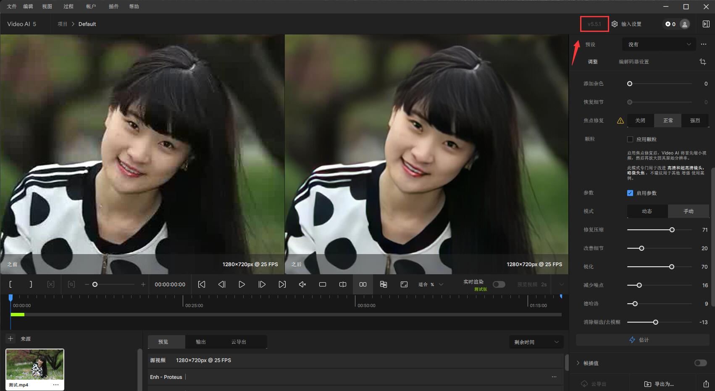
Task: Set focus fix to 正常
Action: pos(668,121)
